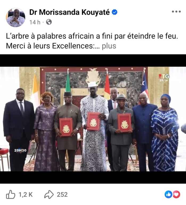Open the three-dot post options menu
Viewport: 186px width, 205px height.
(176, 12)
